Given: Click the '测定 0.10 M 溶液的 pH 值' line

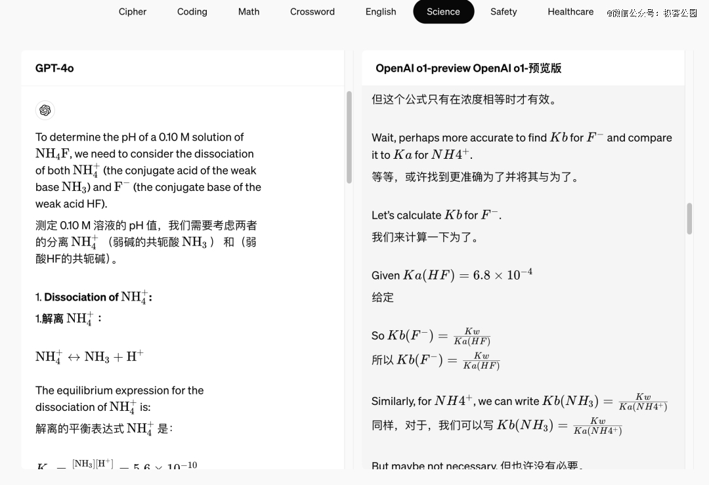Looking at the screenshot, I should (x=146, y=225).
